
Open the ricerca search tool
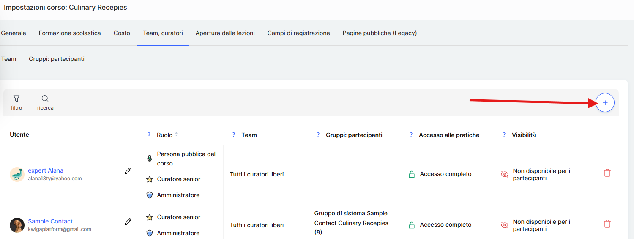[x=45, y=102]
